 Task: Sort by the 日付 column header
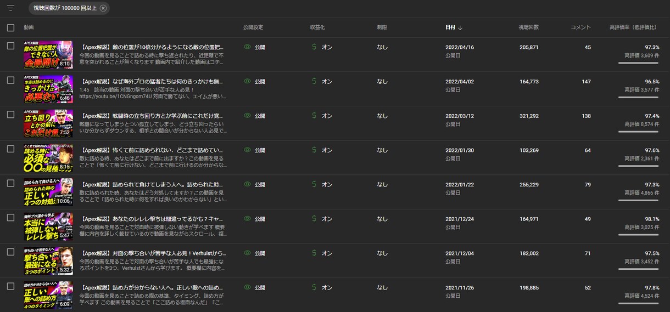[454, 27]
